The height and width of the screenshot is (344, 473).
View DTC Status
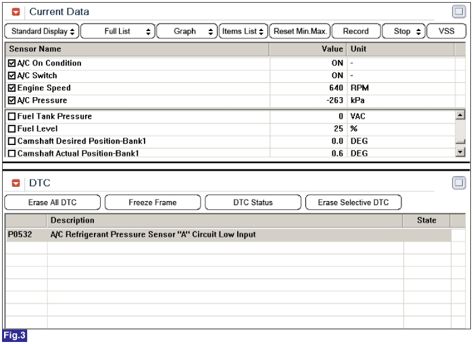(253, 202)
